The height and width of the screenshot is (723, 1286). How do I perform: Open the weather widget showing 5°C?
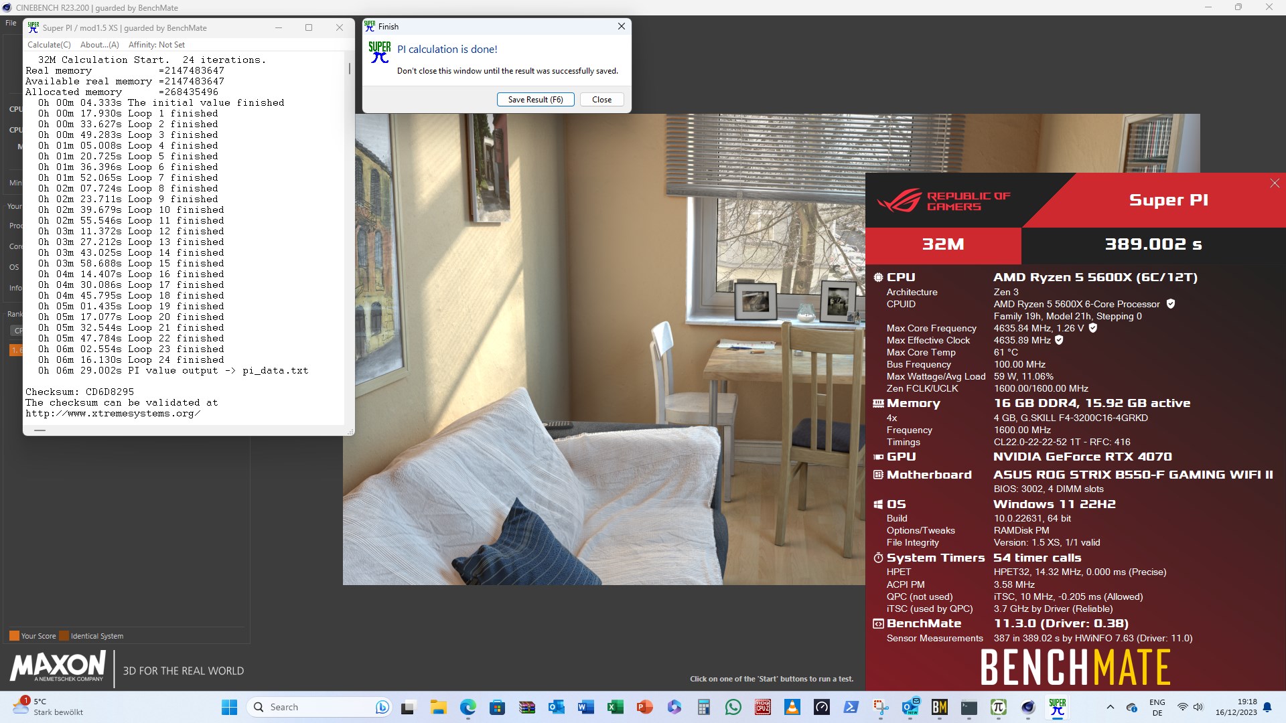[x=48, y=707]
